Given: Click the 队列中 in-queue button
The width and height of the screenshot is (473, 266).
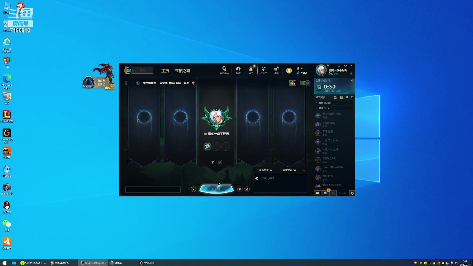Looking at the screenshot, I should pyautogui.click(x=217, y=189).
